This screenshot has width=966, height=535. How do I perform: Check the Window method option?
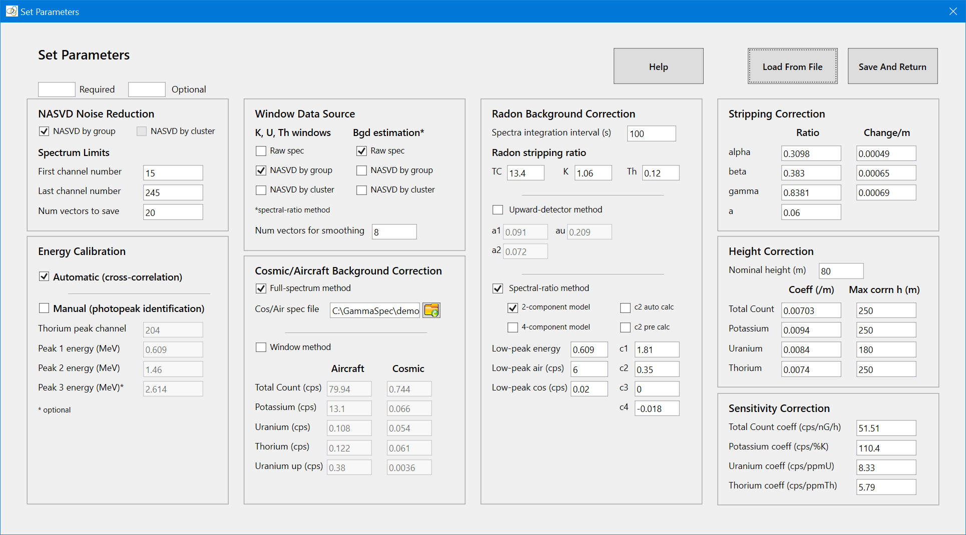tap(261, 347)
